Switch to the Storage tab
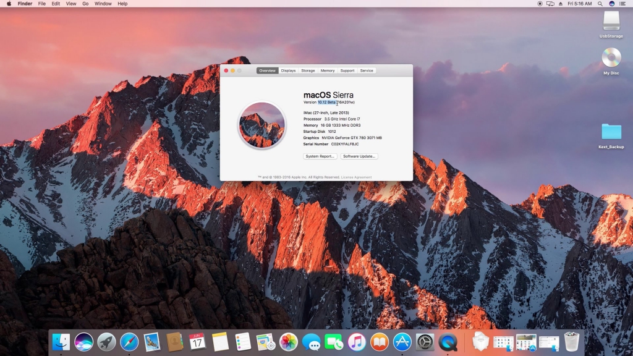Image resolution: width=633 pixels, height=356 pixels. point(308,70)
